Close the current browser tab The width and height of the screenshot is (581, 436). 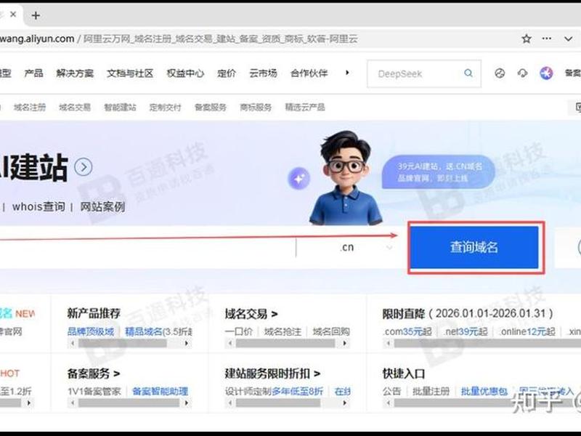tap(13, 15)
